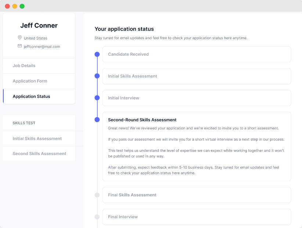Screen dimensions: 302x228
Task: Open Initial Skills Assessment in Skills Test
Action: (37, 139)
